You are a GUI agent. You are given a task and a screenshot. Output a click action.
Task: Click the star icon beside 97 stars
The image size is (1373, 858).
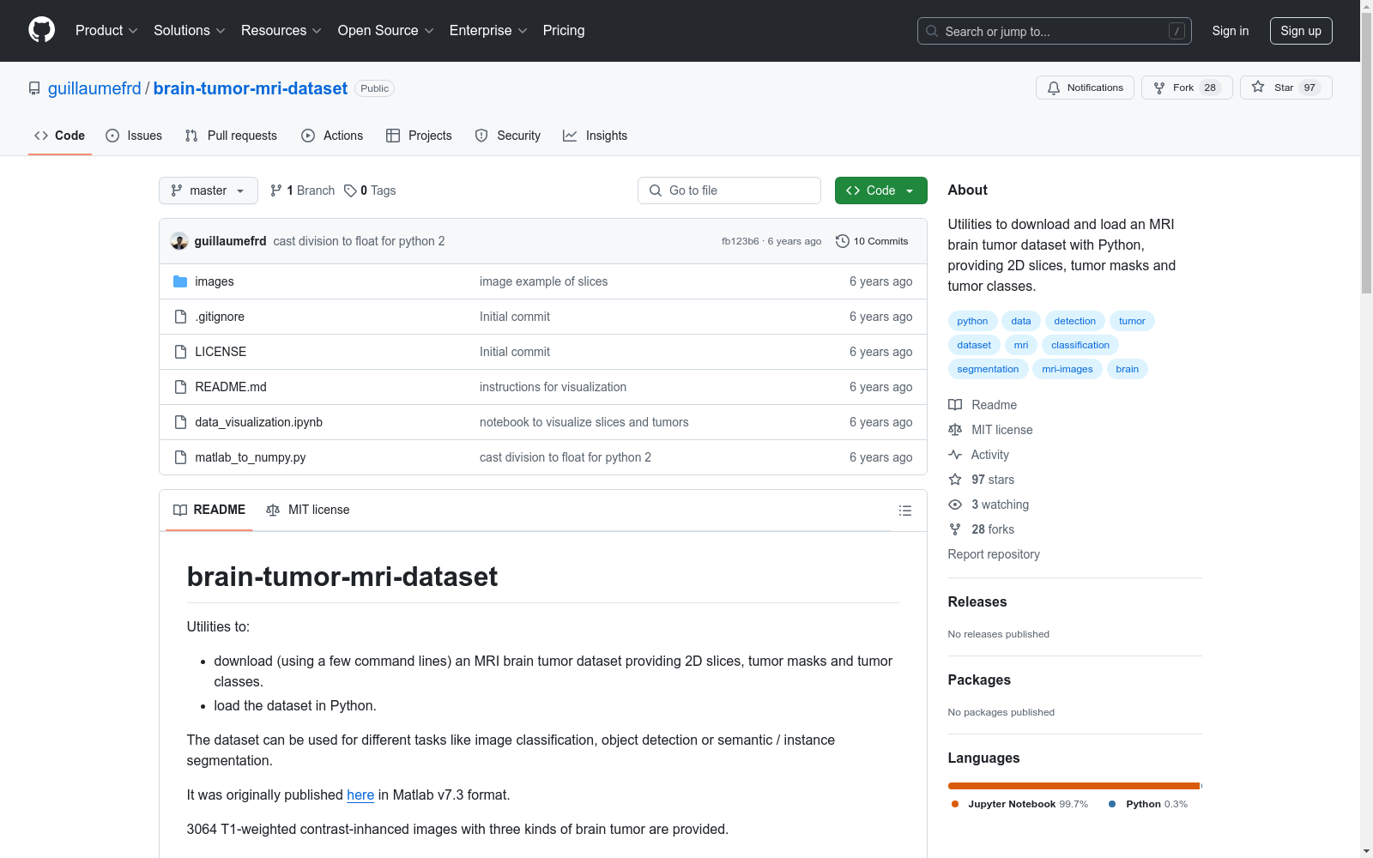[x=955, y=480]
